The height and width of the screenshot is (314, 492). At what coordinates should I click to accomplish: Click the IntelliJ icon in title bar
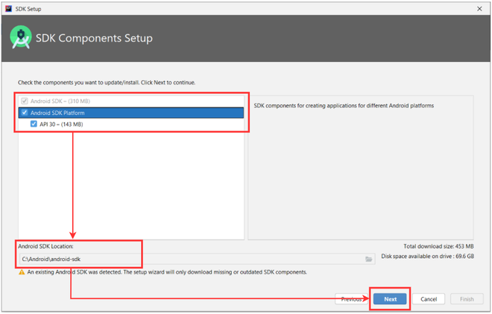[x=8, y=8]
